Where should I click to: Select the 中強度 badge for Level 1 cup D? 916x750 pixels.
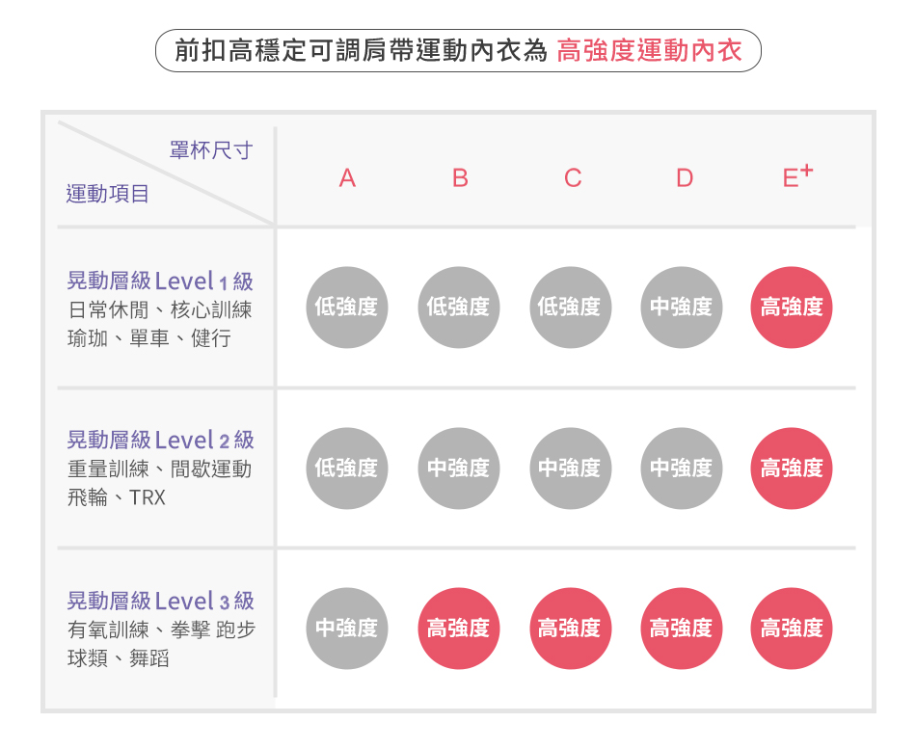pyautogui.click(x=681, y=308)
